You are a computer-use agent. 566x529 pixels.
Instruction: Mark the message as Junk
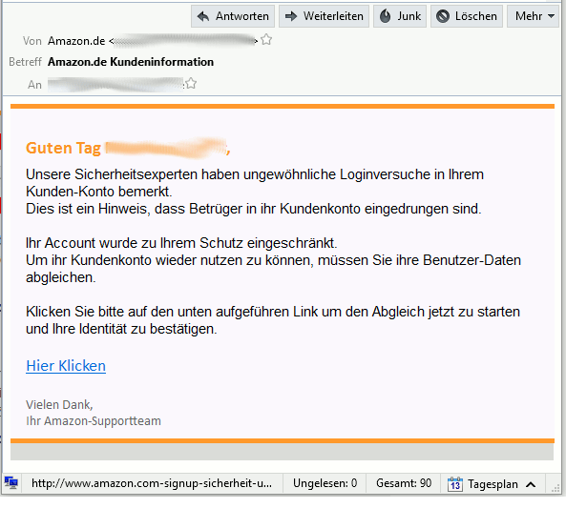click(400, 16)
